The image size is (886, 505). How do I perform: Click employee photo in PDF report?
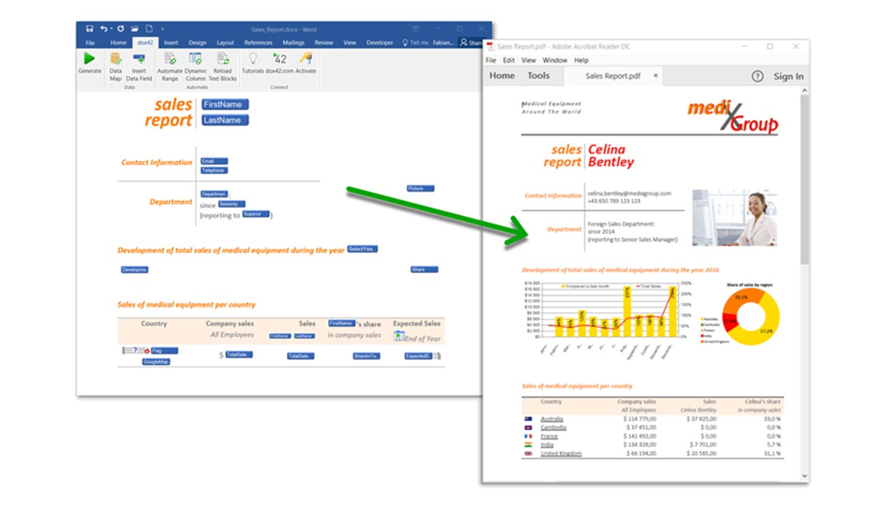click(x=734, y=217)
